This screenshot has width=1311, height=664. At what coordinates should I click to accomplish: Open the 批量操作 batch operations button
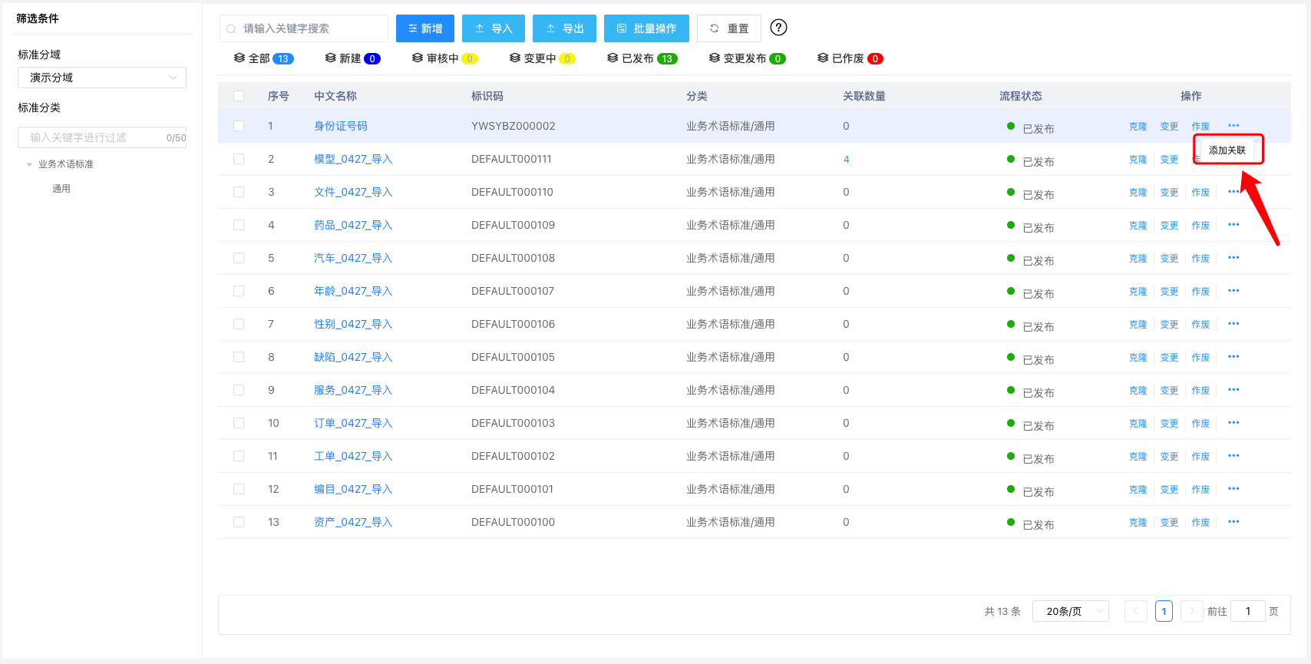tap(646, 28)
